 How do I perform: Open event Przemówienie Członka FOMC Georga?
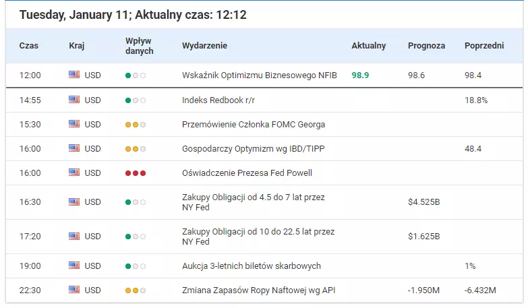(x=254, y=124)
